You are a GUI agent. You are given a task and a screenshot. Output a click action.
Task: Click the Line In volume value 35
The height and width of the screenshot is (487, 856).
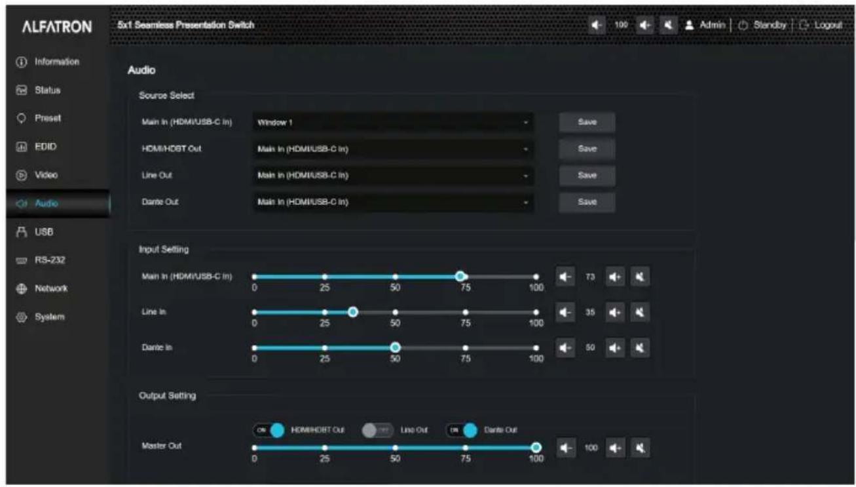[x=589, y=313]
